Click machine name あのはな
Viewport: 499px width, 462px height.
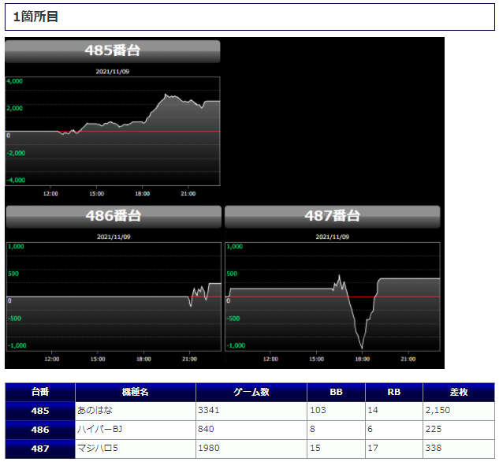[x=95, y=410]
